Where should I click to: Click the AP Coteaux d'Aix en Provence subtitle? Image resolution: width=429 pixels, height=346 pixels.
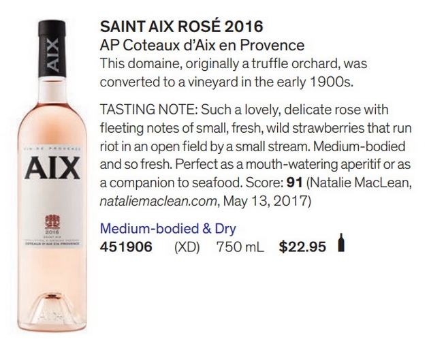coord(202,46)
